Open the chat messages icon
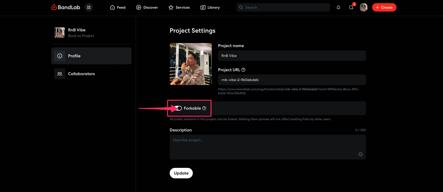The height and width of the screenshot is (192, 443). pos(351,7)
